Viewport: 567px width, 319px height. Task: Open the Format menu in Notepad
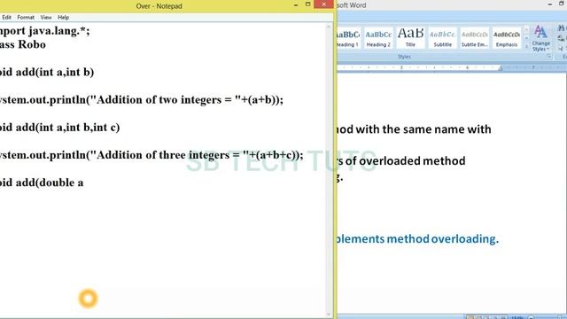coord(26,18)
